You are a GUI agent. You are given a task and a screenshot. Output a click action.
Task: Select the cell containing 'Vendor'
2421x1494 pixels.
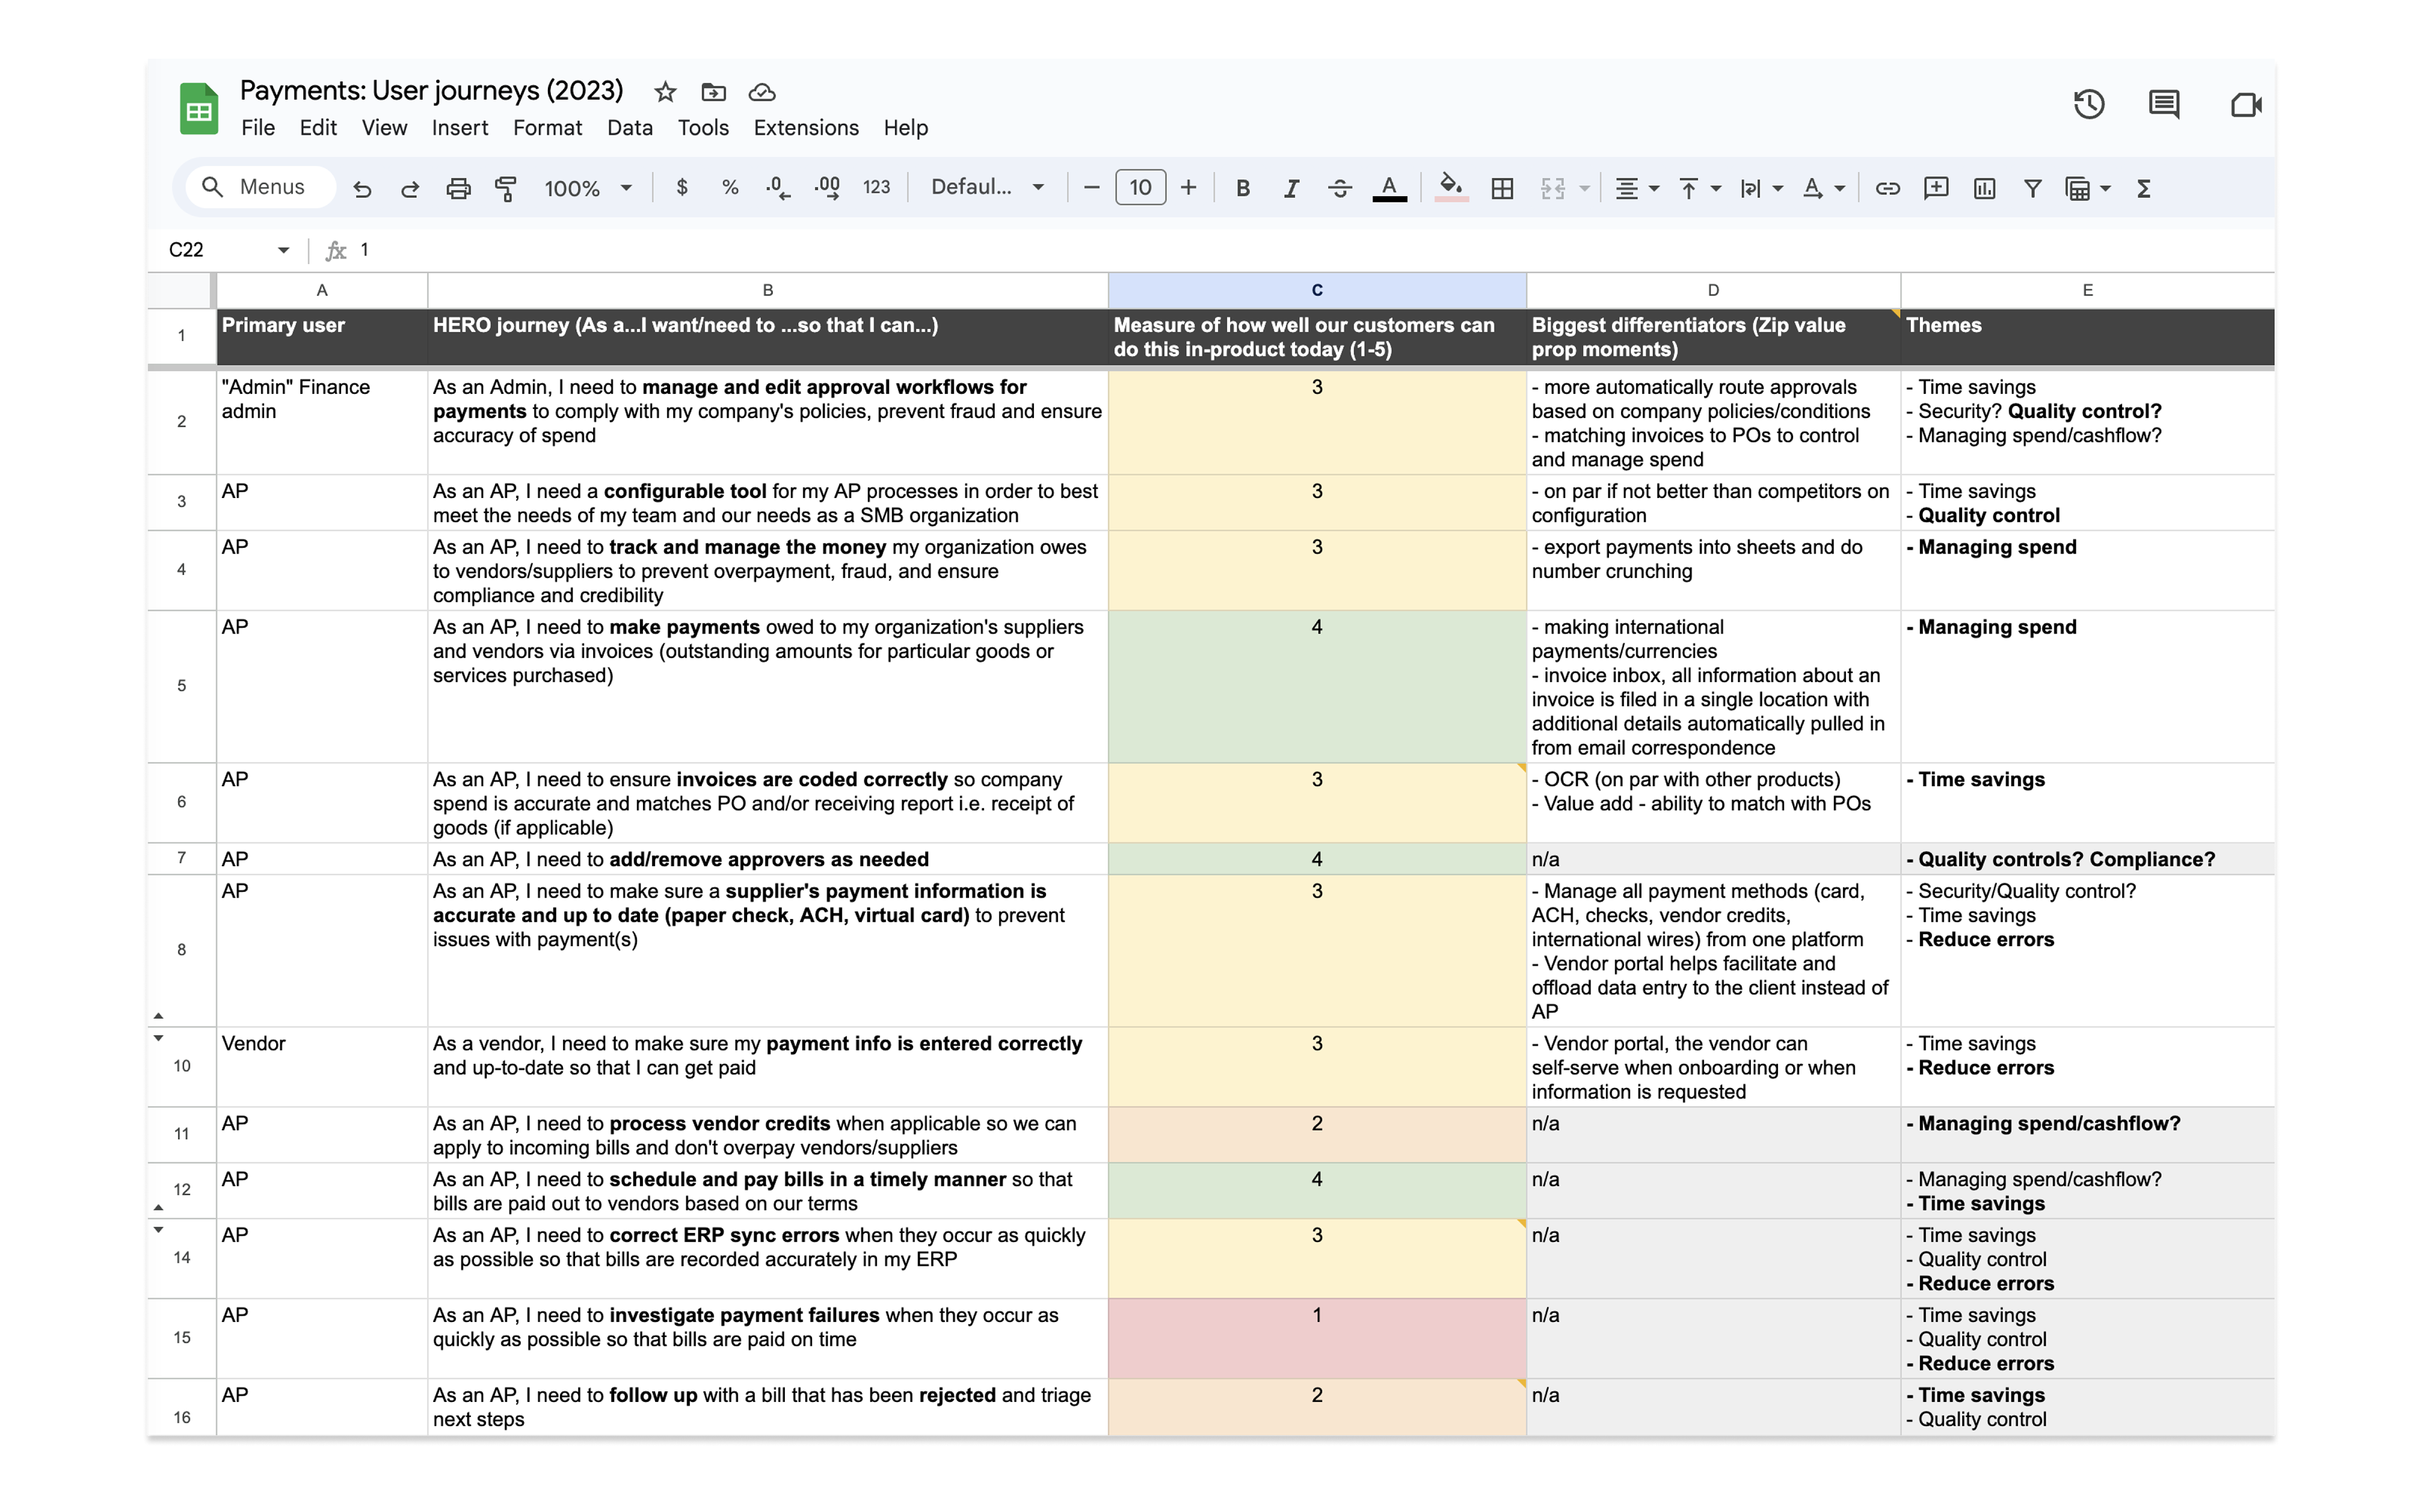(x=322, y=1066)
